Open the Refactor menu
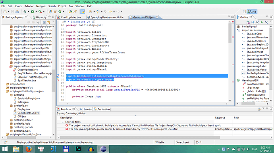Screen dimensions: 274x153 (29, 6)
